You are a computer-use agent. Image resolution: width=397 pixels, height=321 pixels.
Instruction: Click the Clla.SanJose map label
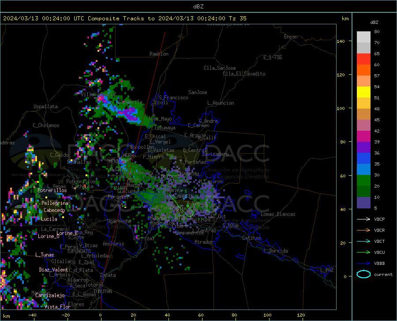[220, 68]
